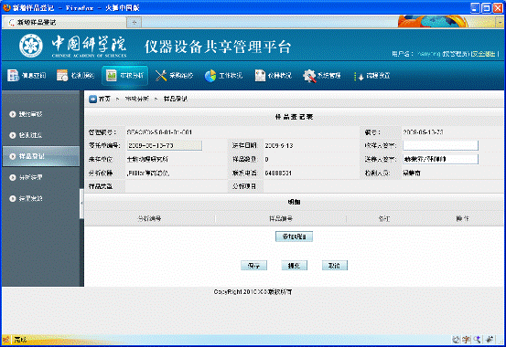Click the pie chart 工作状况 nav icon

[x=210, y=76]
